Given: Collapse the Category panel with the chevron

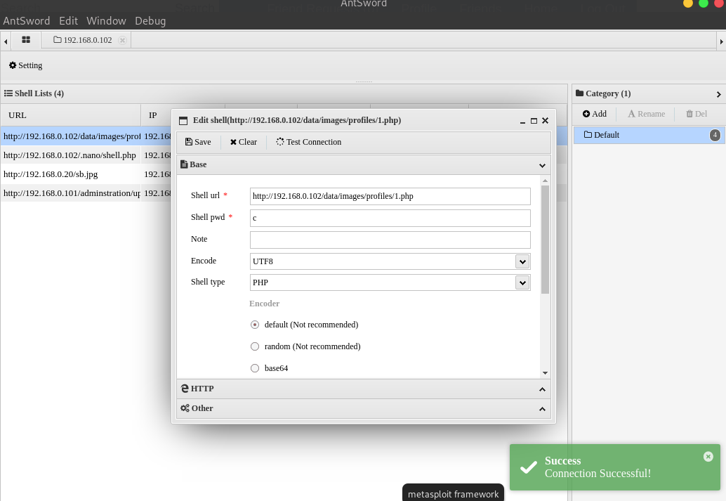Looking at the screenshot, I should click(718, 94).
